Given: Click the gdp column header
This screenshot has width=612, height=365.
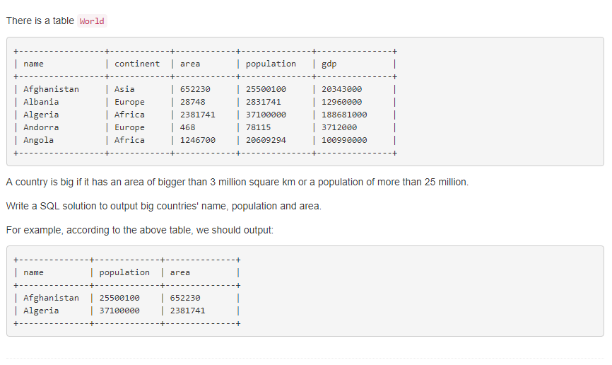Looking at the screenshot, I should (x=329, y=64).
